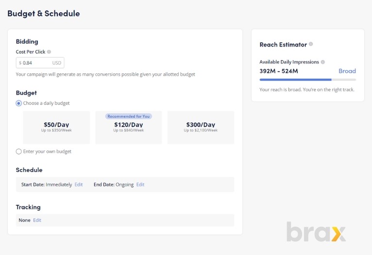Click the reach estimator progress bar
The image size is (372, 255).
click(x=308, y=80)
